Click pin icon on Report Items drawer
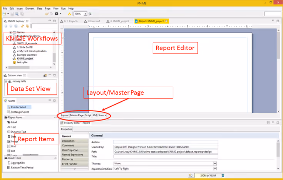 (x=55, y=117)
